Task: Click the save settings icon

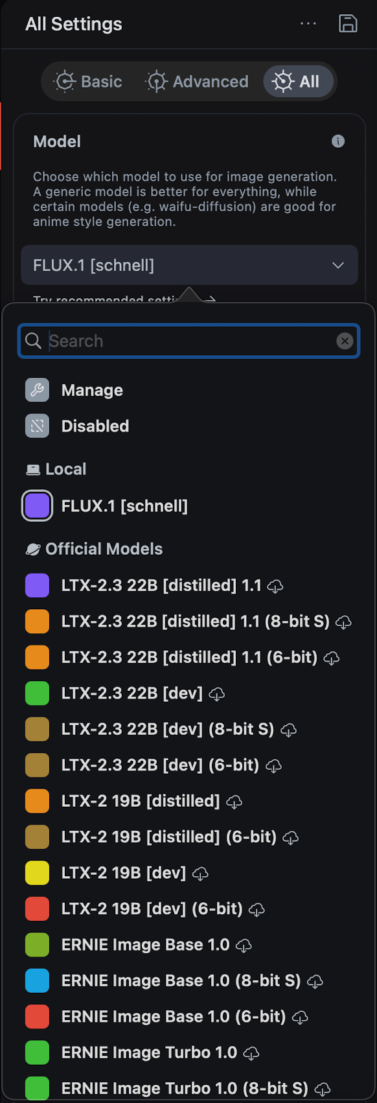Action: 348,23
